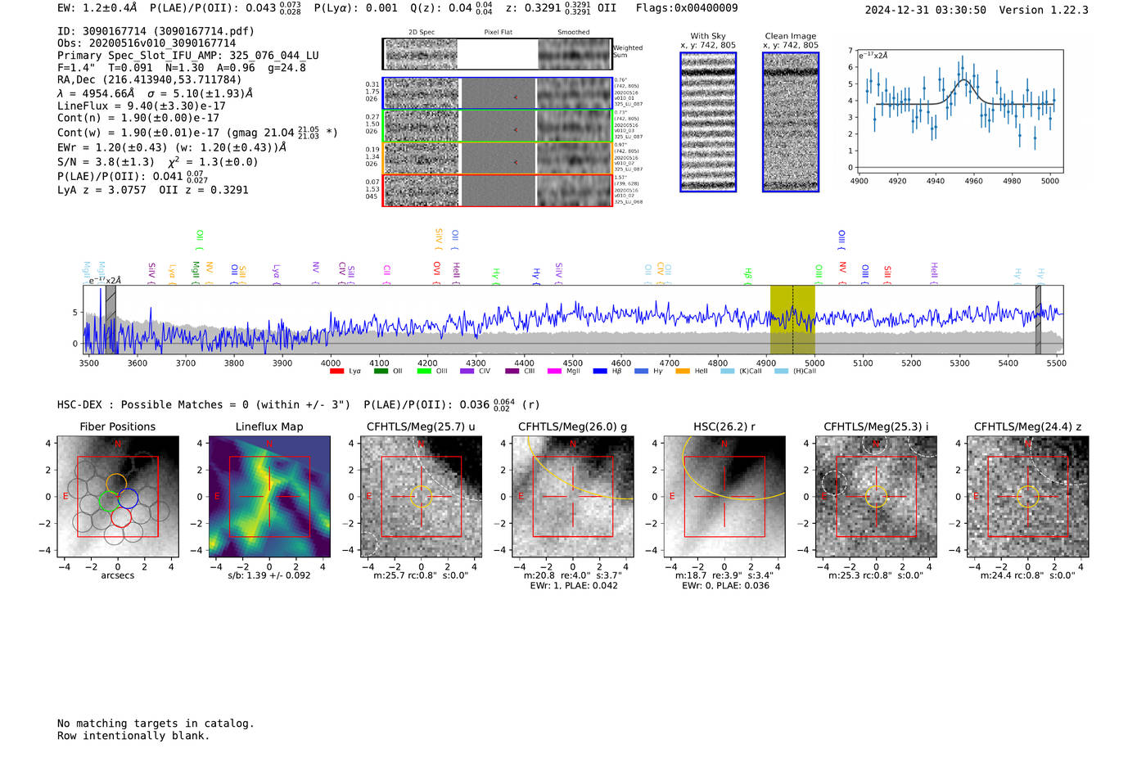Screen dimensions: 1146x780
Task: Click the Lyα red legend swatch
Action: pos(336,372)
